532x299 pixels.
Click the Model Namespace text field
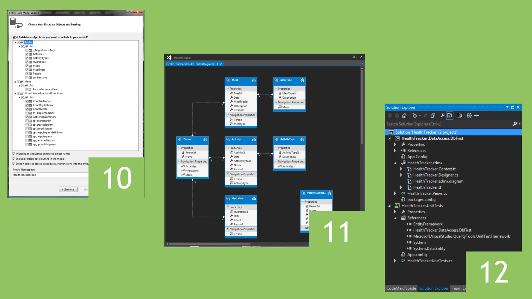click(x=49, y=175)
